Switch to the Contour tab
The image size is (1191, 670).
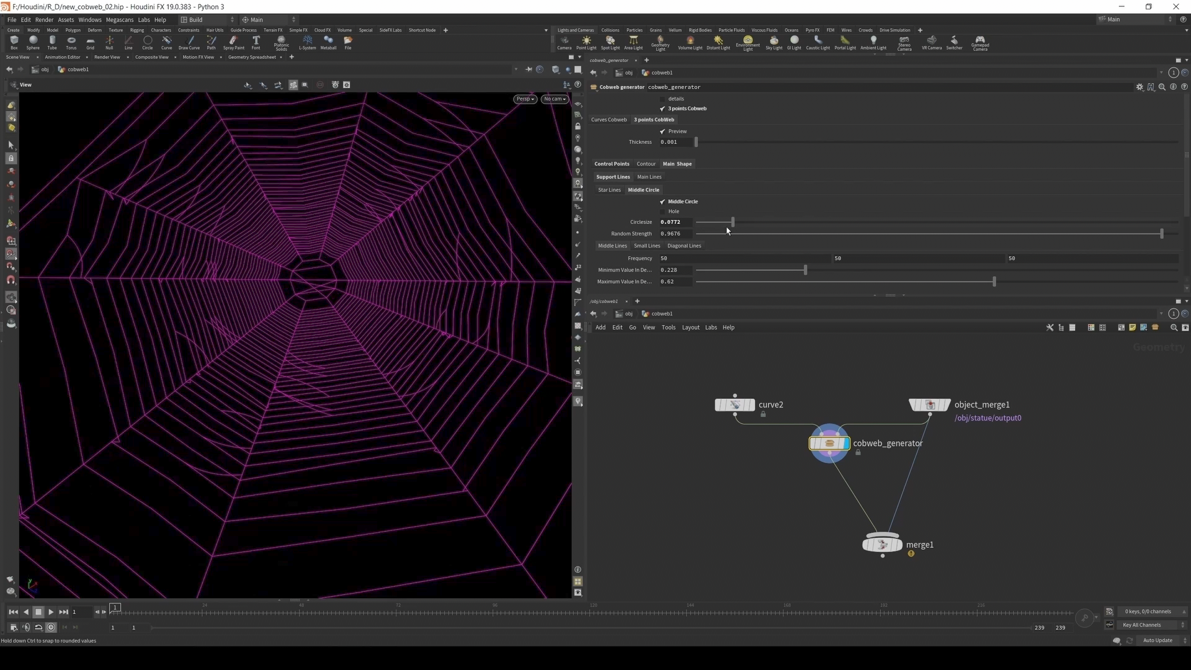646,163
